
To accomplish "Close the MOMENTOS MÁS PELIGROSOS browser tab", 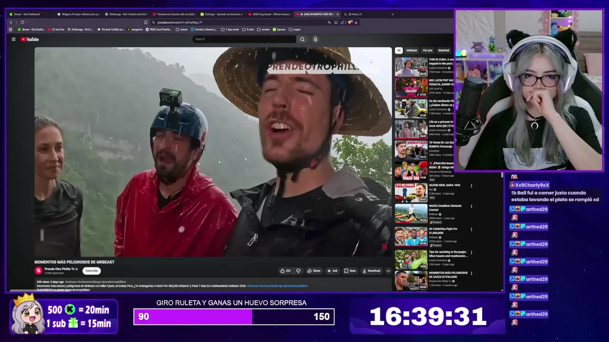I will point(337,14).
